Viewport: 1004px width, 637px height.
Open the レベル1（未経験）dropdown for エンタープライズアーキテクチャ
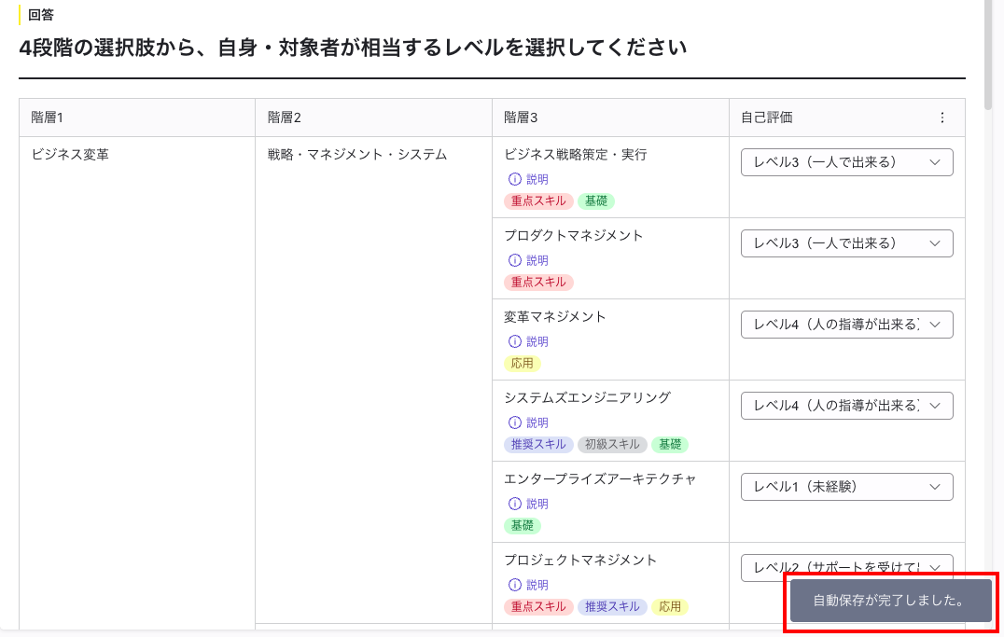click(845, 486)
